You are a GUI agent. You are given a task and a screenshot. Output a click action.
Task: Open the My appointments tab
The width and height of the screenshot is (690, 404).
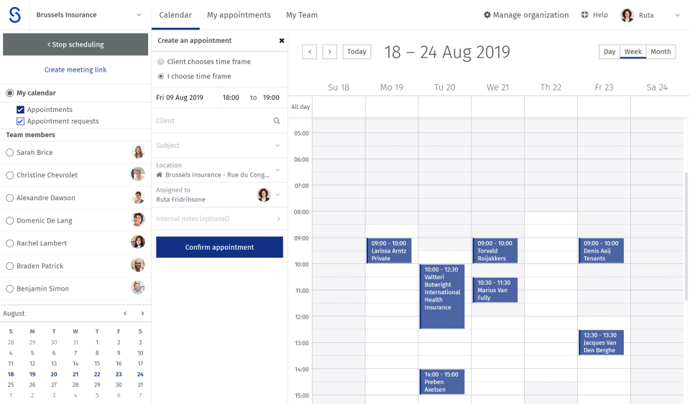(x=239, y=15)
